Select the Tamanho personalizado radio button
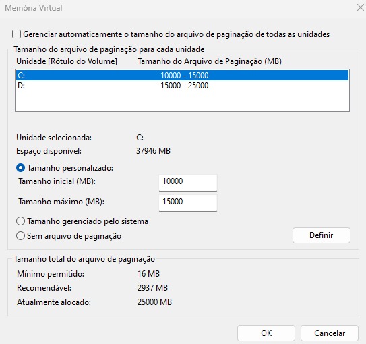 tap(20, 168)
